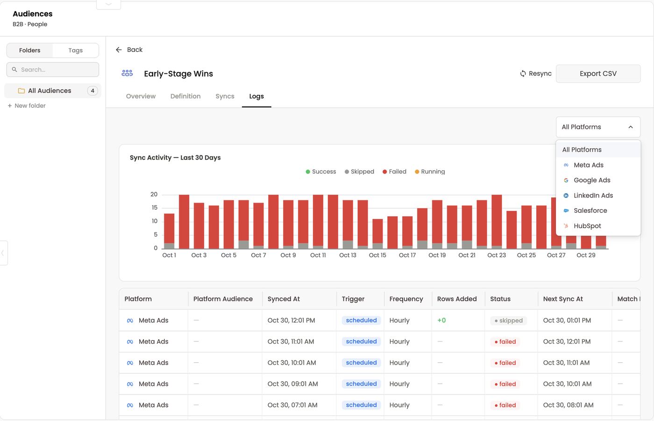Click the Meta icon in 07:01 AM row
The height and width of the screenshot is (421, 654).
(x=130, y=405)
